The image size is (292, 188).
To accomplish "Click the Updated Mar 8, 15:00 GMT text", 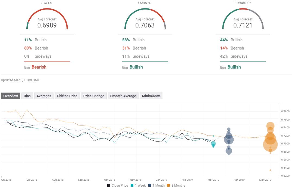I will 20,80.
